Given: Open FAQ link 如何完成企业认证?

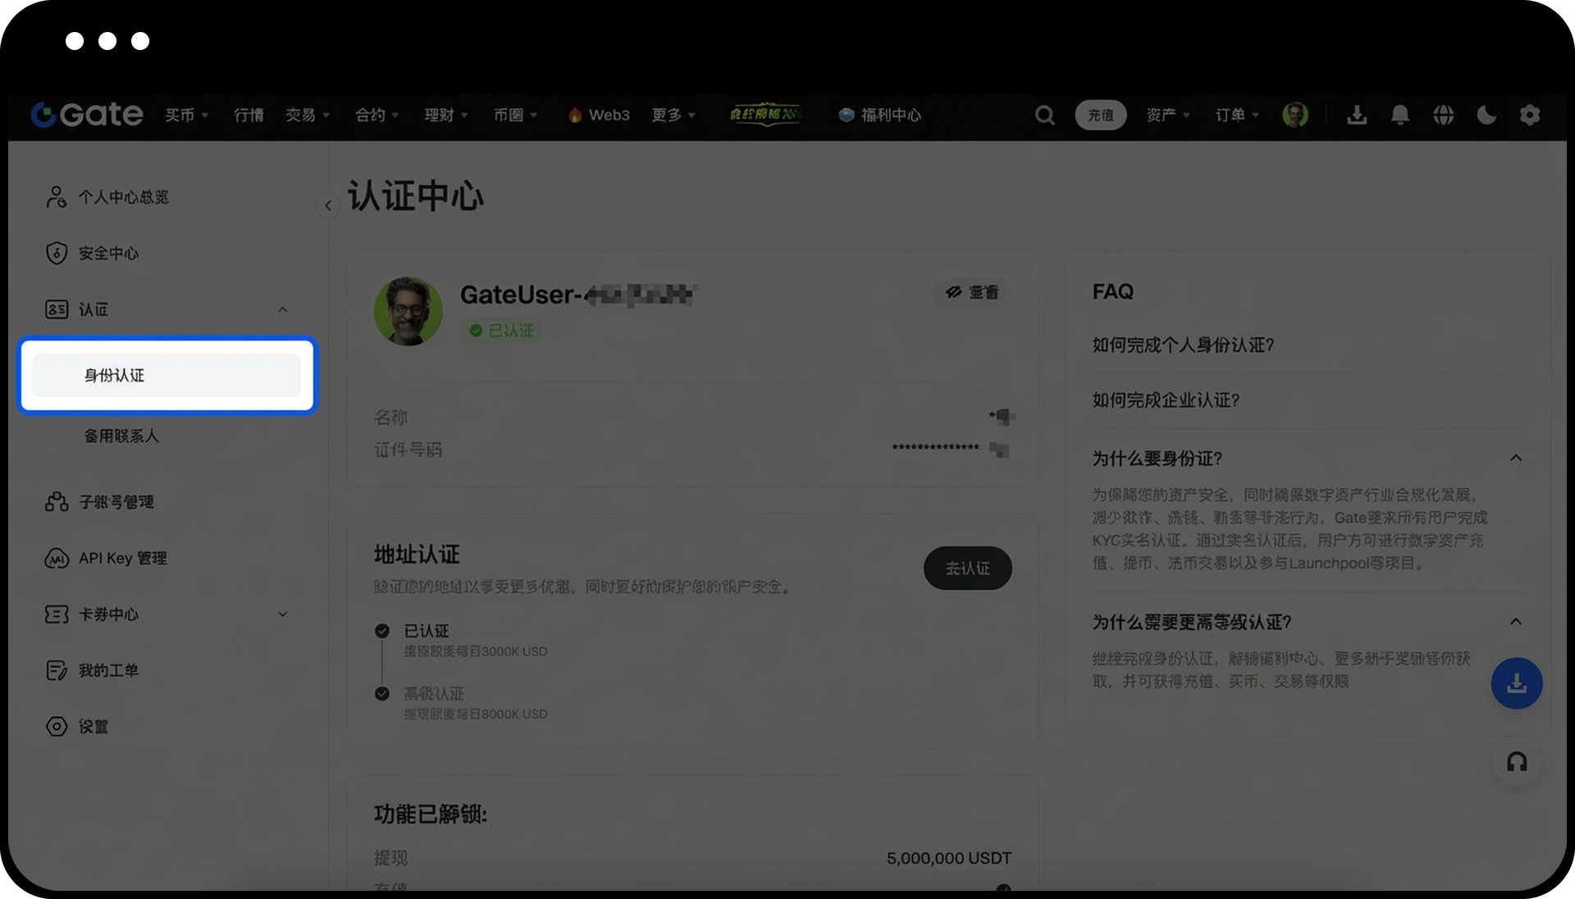Looking at the screenshot, I should 1166,400.
